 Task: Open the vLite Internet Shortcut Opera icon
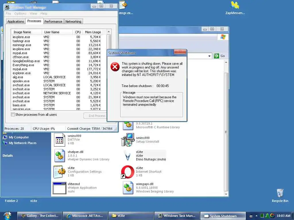point(127,172)
